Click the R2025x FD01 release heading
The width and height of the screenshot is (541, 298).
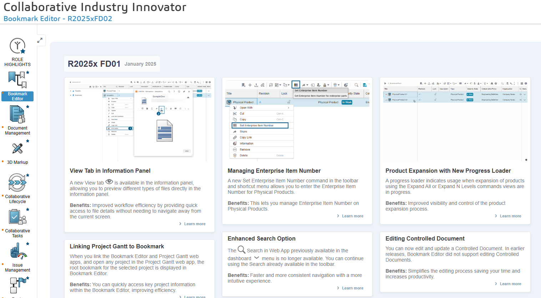click(94, 64)
